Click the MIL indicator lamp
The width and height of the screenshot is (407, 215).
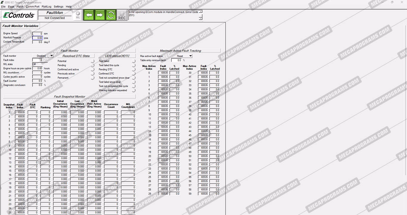point(78,15)
